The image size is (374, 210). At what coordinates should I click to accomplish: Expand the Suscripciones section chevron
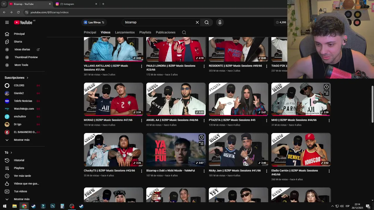pyautogui.click(x=27, y=78)
